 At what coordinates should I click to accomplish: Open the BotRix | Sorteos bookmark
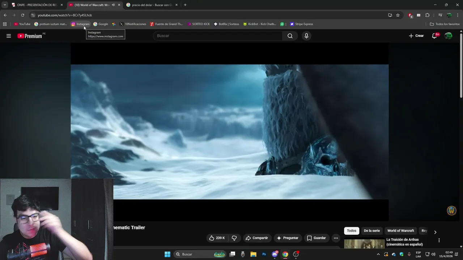point(226,24)
